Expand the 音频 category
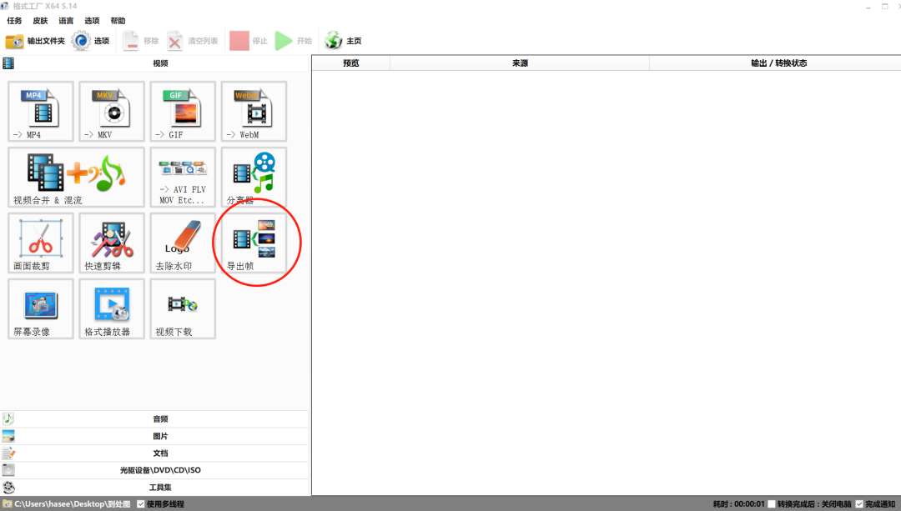 pos(154,419)
